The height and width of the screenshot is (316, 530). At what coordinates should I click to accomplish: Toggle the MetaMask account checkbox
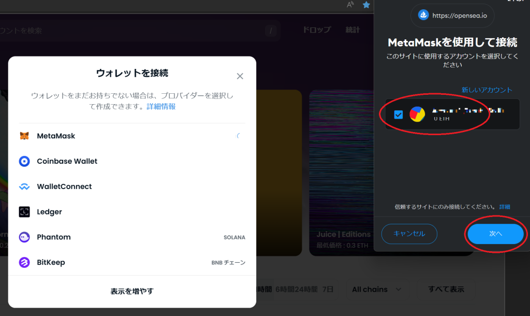pos(398,114)
